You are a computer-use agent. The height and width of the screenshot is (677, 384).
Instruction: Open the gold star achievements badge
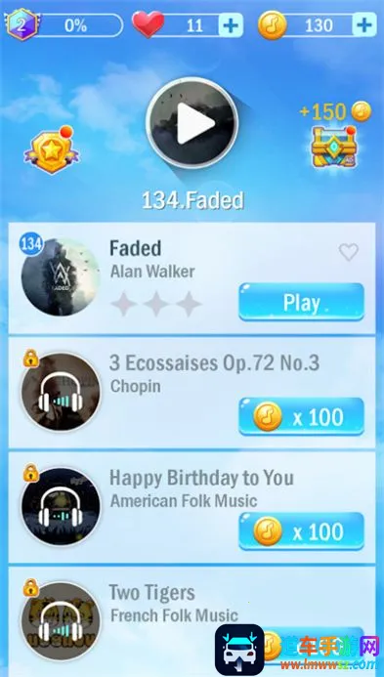52,149
